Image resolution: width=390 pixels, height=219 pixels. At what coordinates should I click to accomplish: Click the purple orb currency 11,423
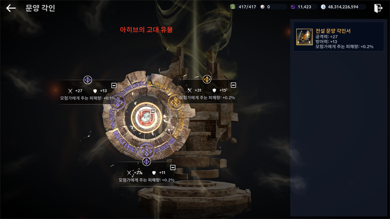pos(301,7)
